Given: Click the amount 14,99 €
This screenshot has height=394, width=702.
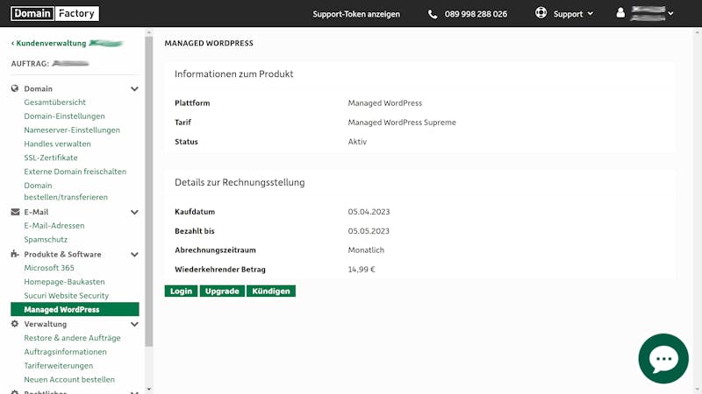Looking at the screenshot, I should click(x=362, y=270).
